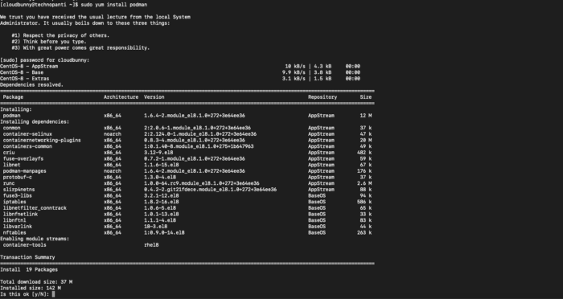Select the 'criu' package name
This screenshot has height=299, width=563.
9,152
